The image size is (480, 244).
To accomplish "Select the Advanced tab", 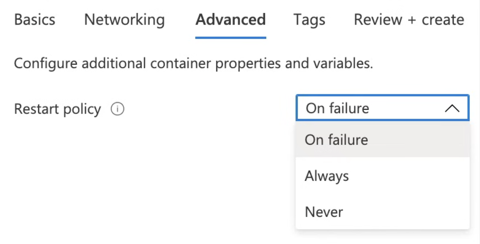I will tap(231, 20).
